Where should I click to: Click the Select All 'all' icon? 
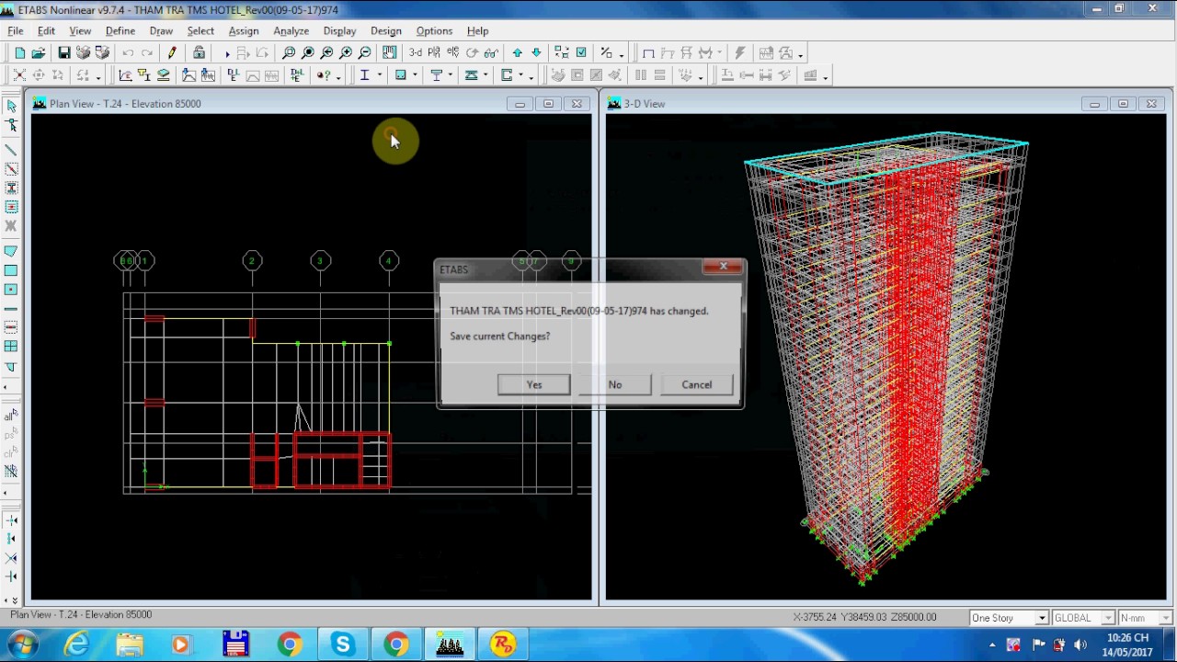coord(11,417)
